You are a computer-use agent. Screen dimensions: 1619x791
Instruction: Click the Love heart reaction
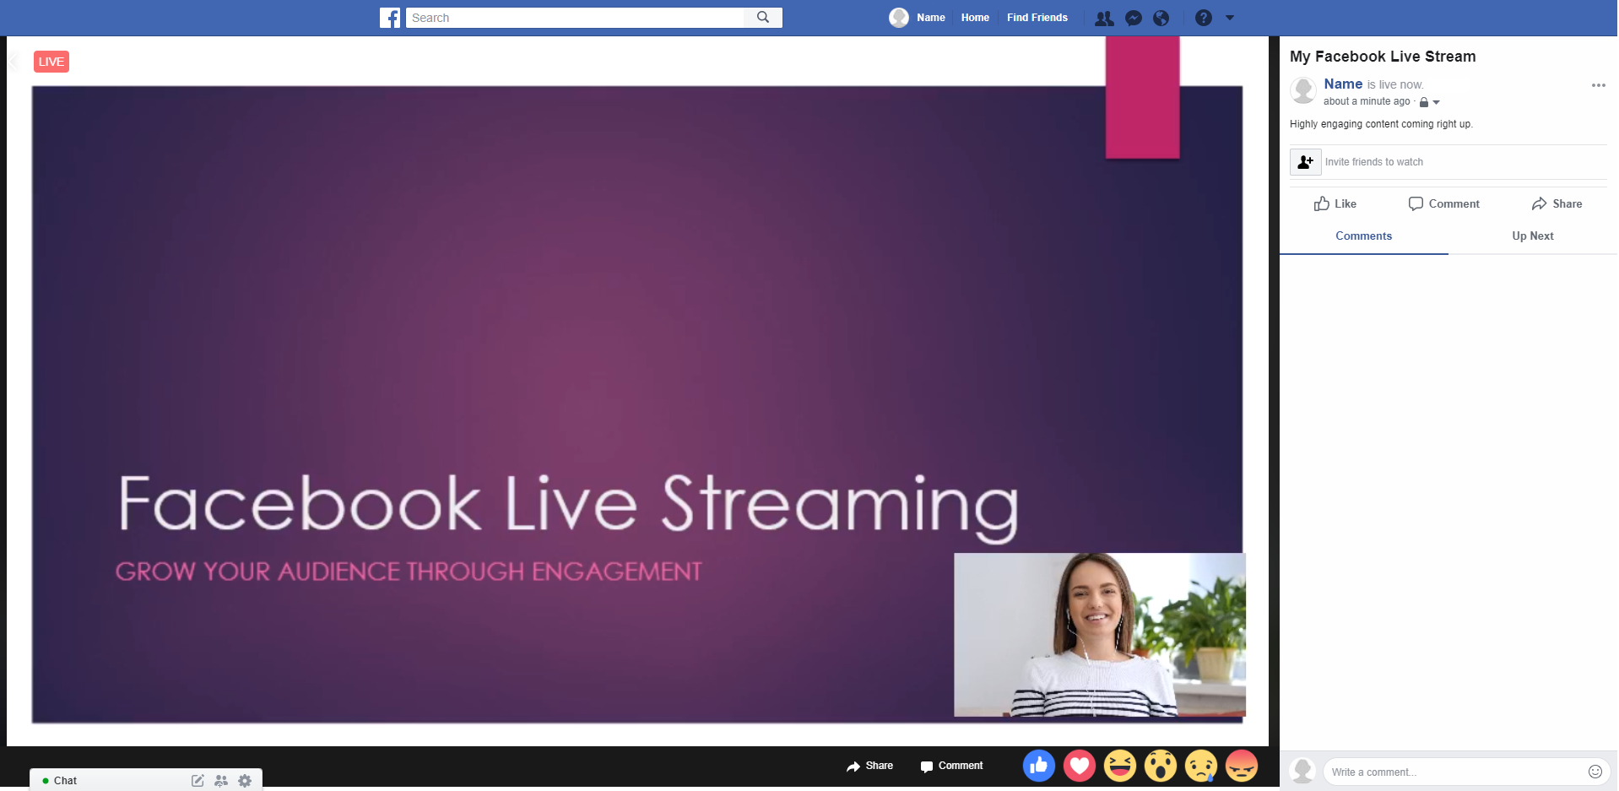point(1080,766)
